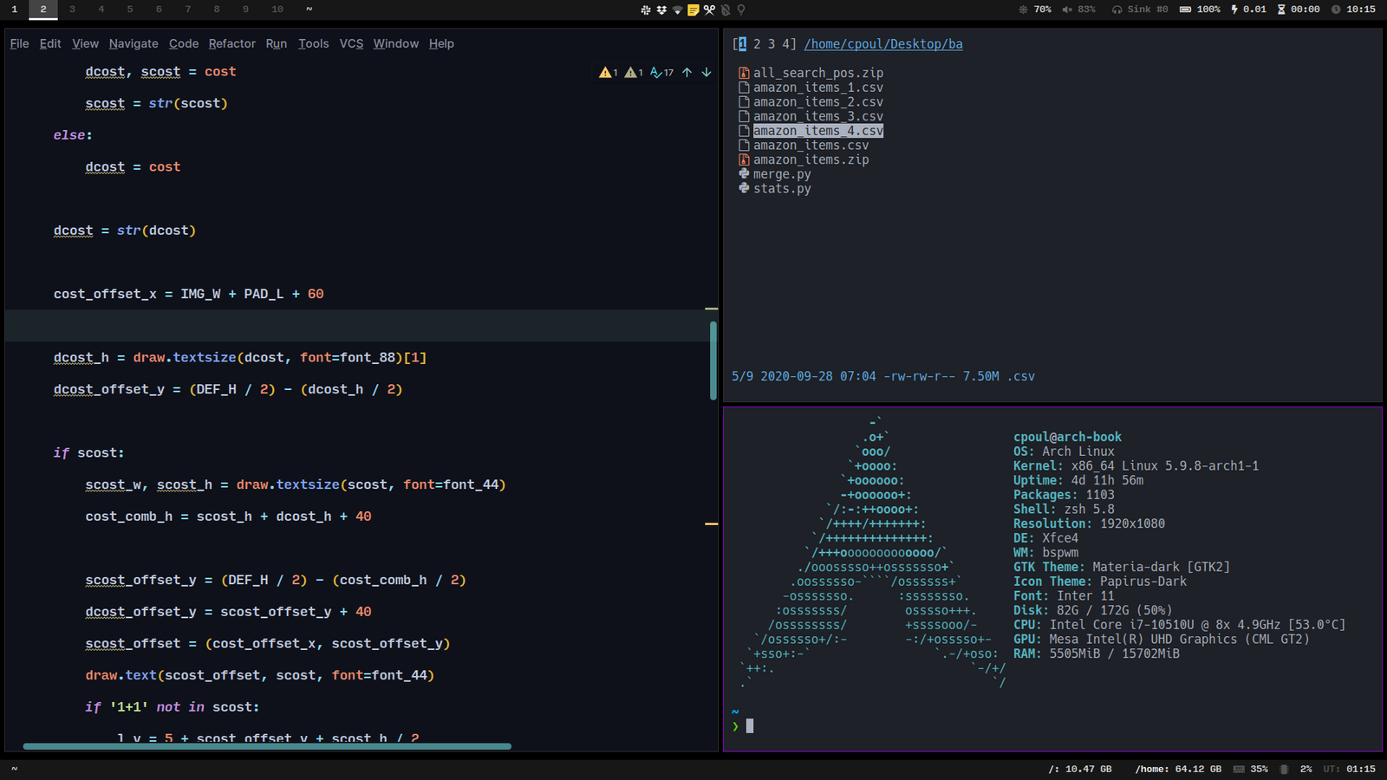This screenshot has width=1387, height=780.
Task: Open the Navigate menu
Action: tap(133, 43)
